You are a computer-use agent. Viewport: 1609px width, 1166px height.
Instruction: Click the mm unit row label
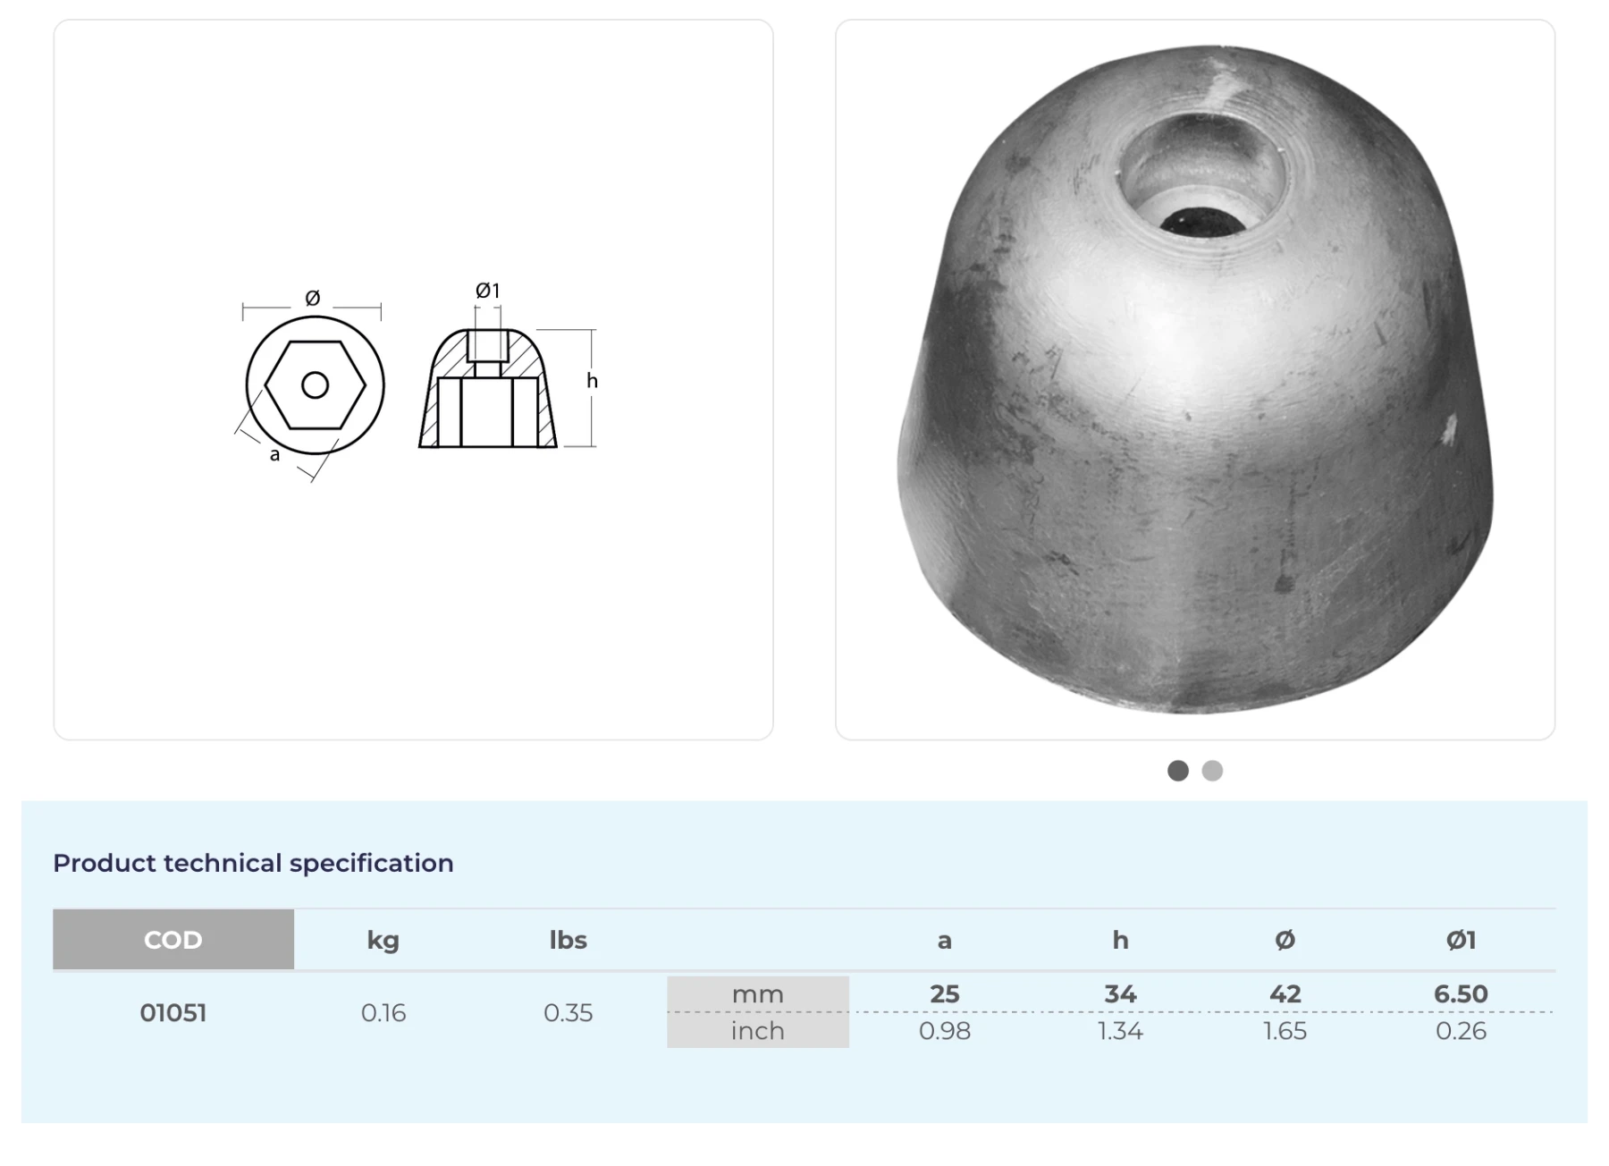(757, 994)
